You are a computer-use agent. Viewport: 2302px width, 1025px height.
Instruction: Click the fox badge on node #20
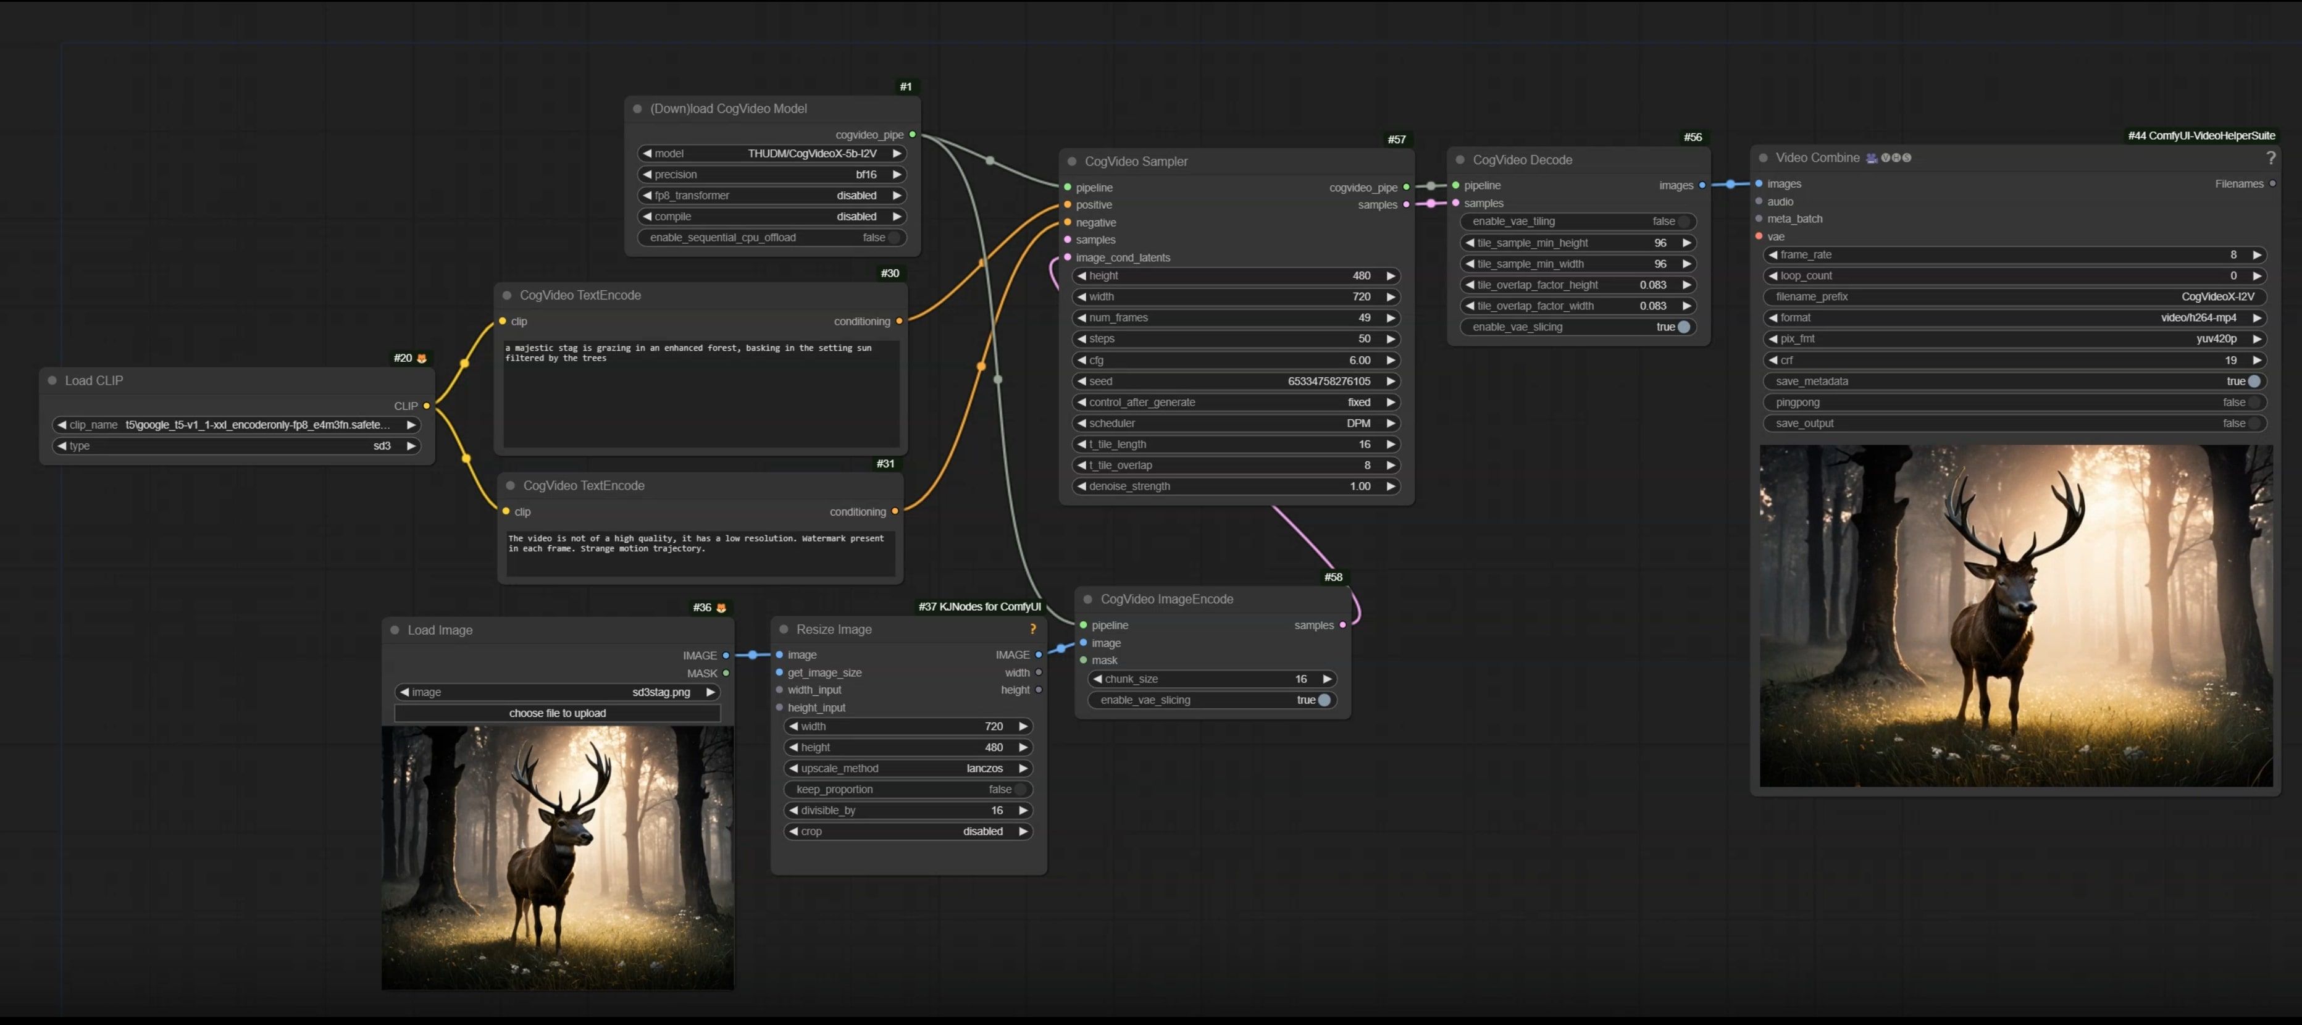click(422, 358)
